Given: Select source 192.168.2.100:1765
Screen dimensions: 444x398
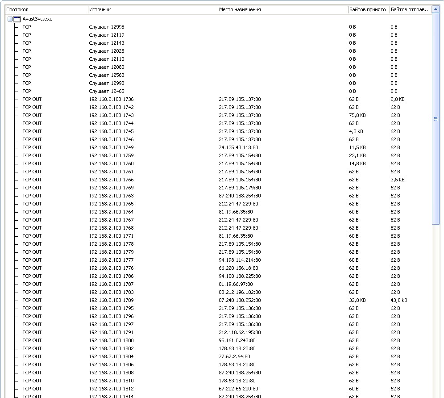Looking at the screenshot, I should [111, 204].
